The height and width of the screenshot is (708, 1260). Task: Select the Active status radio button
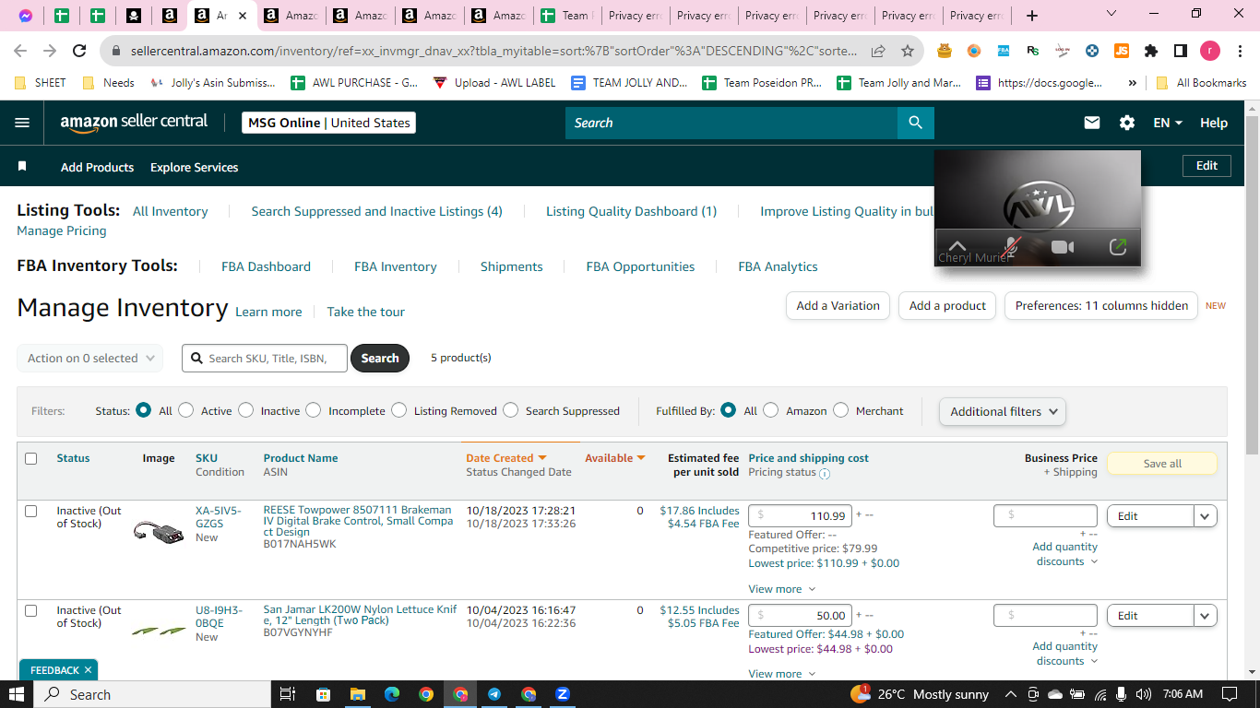coord(186,410)
